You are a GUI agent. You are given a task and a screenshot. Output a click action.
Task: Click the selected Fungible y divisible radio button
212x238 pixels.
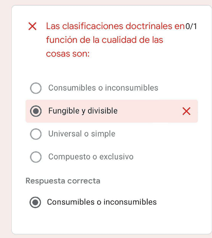36,111
